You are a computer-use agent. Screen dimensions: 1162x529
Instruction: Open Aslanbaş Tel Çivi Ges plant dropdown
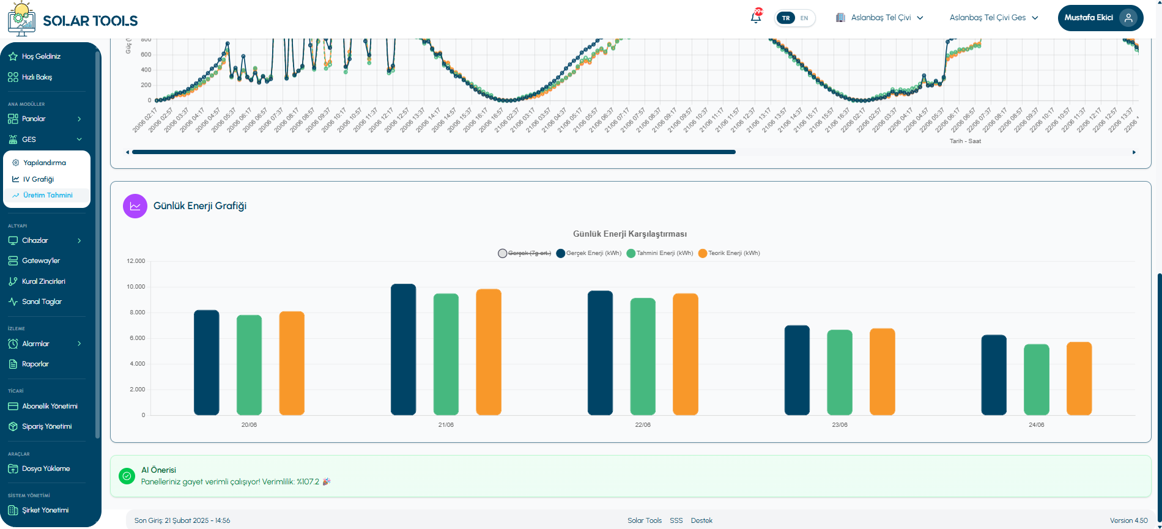click(x=994, y=18)
